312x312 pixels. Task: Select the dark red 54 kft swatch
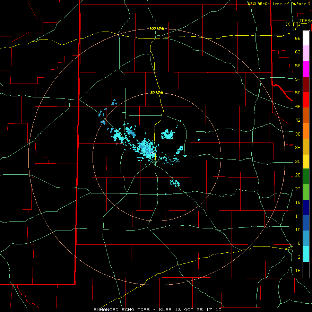pyautogui.click(x=306, y=85)
